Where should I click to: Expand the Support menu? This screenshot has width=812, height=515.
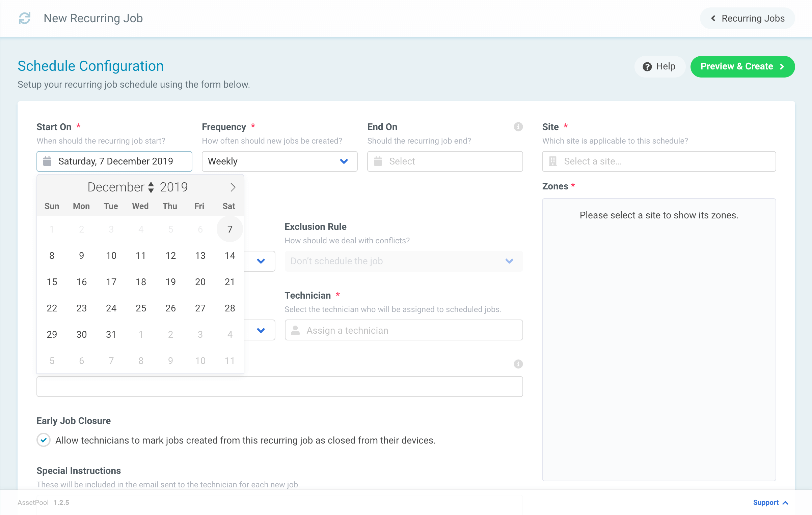click(x=771, y=503)
